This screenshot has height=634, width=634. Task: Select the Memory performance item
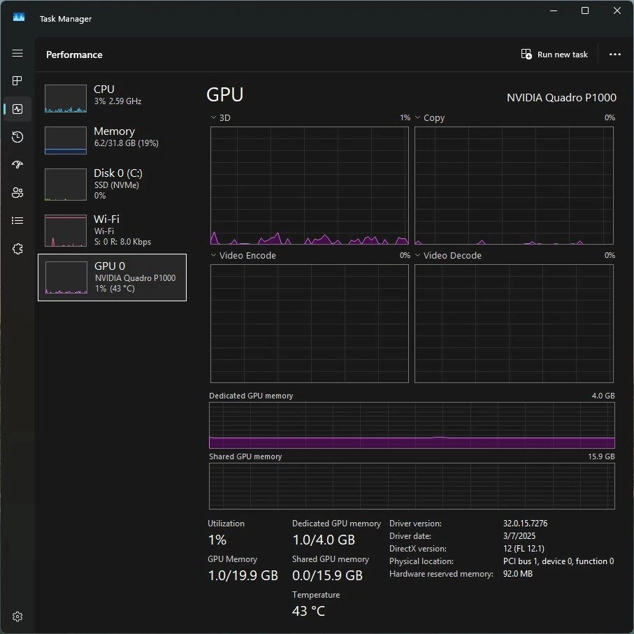coord(112,141)
